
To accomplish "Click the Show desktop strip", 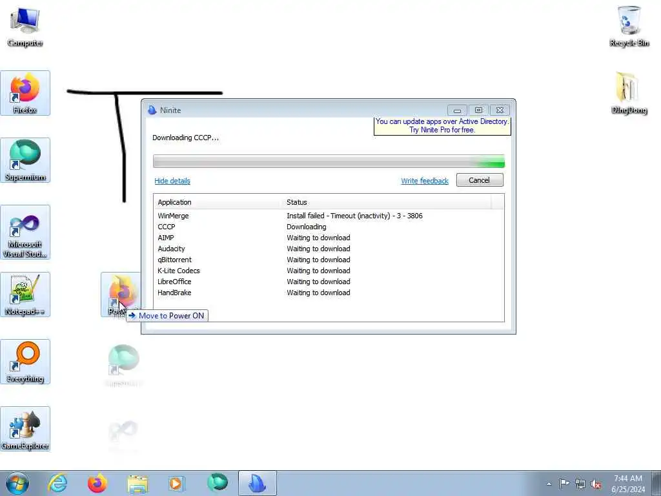I will pyautogui.click(x=658, y=483).
